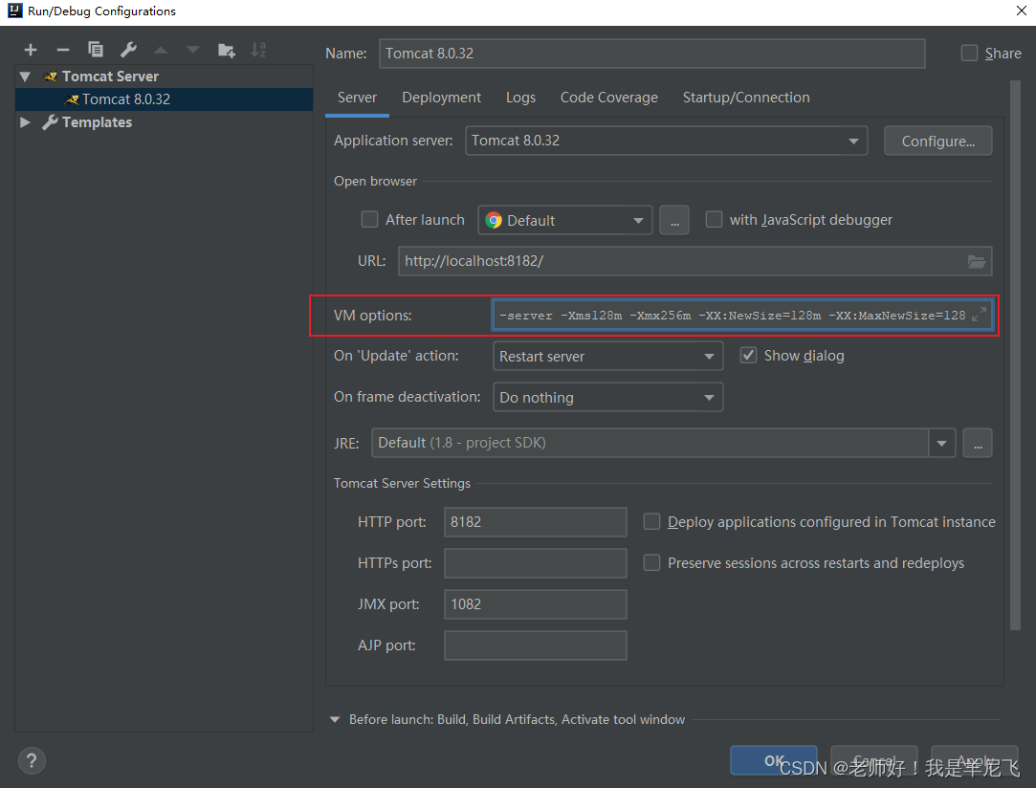This screenshot has width=1036, height=788.
Task: Move configuration down arrow icon
Action: [x=193, y=50]
